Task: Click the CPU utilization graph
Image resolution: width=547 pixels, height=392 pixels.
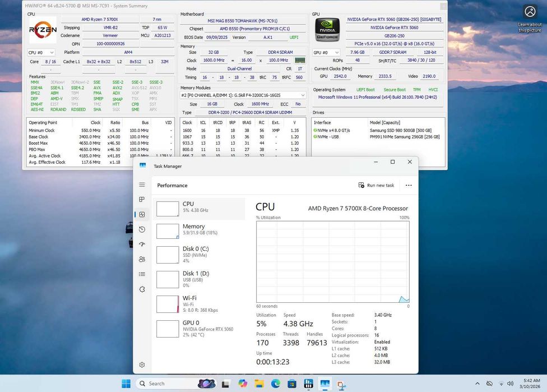Action: [x=333, y=261]
